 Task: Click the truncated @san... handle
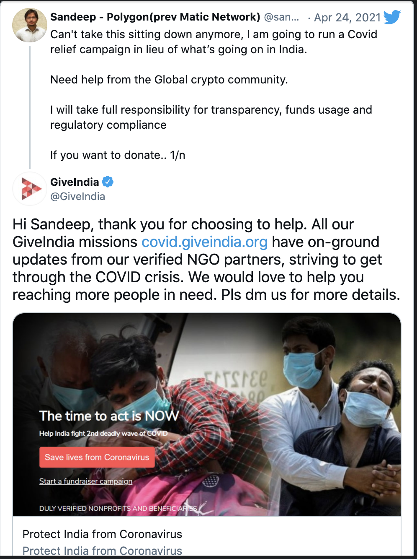coord(281,17)
